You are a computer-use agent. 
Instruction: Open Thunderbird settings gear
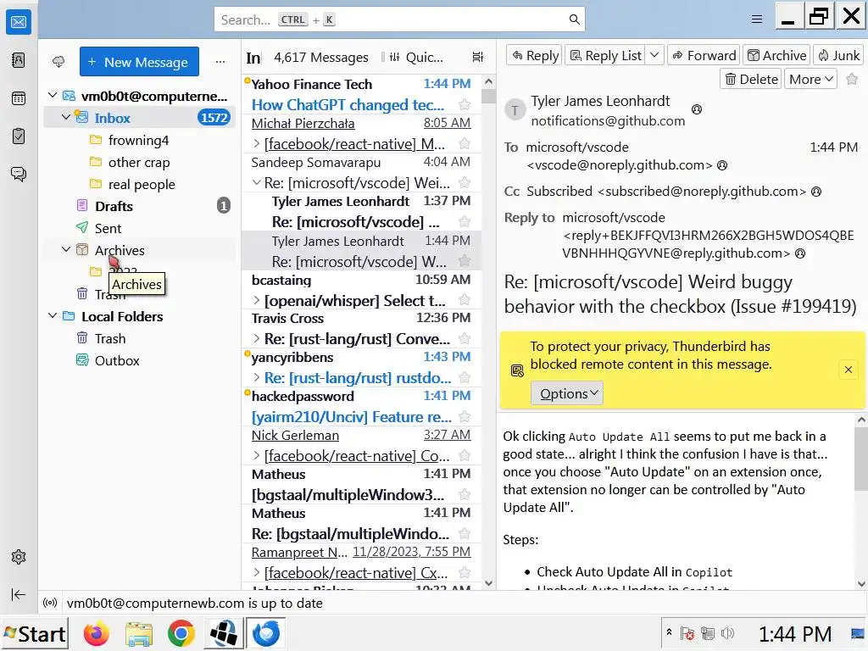(x=19, y=557)
